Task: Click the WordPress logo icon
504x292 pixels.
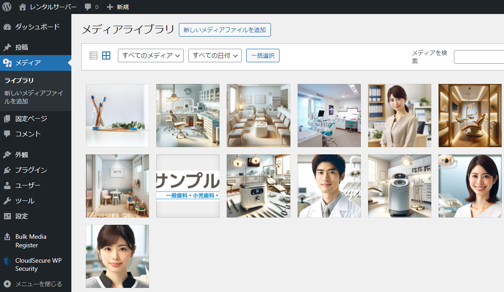Action: (x=7, y=7)
